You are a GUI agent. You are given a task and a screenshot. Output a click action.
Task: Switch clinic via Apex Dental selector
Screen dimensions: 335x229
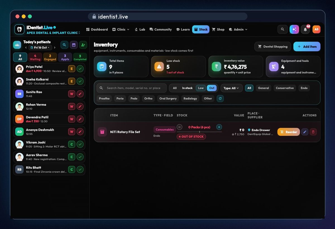pos(53,33)
